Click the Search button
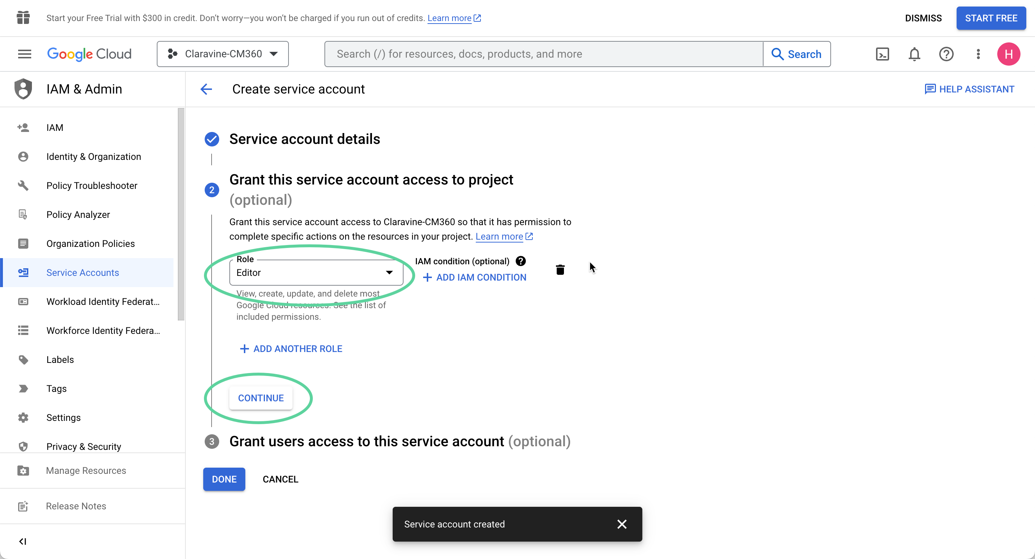This screenshot has width=1035, height=559. [x=797, y=54]
